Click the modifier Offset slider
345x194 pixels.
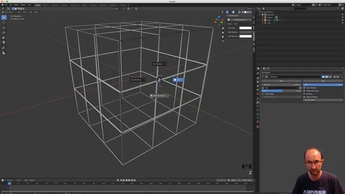[323, 85]
